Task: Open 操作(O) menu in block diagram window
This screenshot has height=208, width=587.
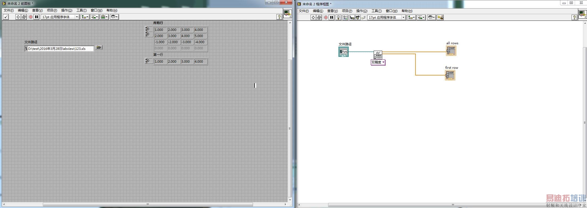Action: tap(362, 11)
